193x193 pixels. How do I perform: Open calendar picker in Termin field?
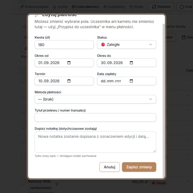[69, 81]
